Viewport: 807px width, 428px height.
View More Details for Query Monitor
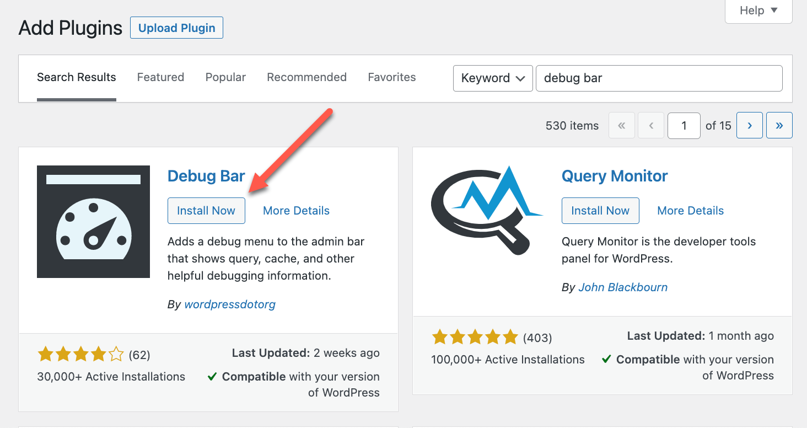tap(691, 211)
